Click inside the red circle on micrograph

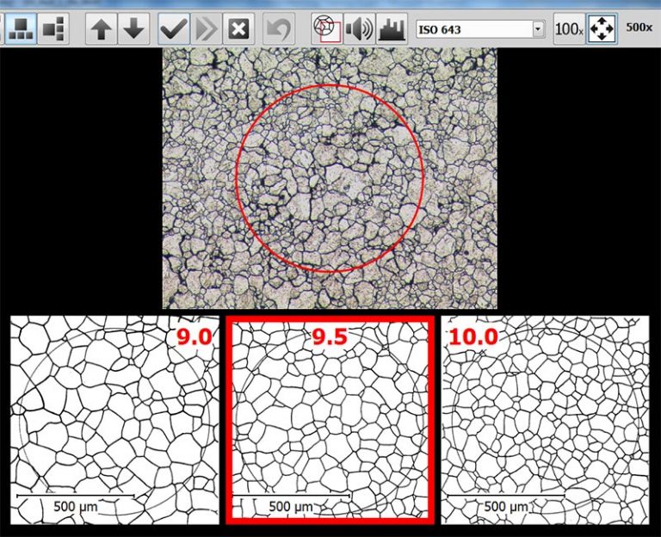330,178
